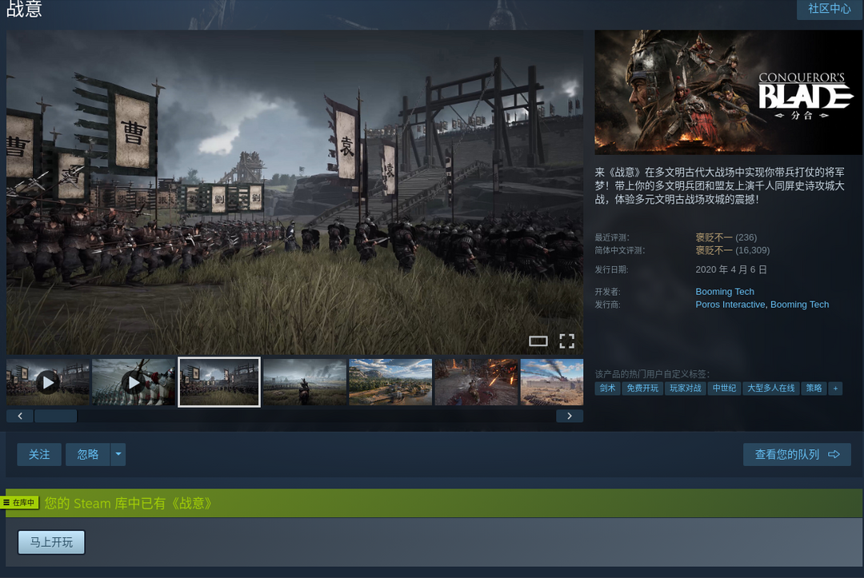Click the 关注 follow button
This screenshot has height=578, width=864.
click(x=39, y=455)
